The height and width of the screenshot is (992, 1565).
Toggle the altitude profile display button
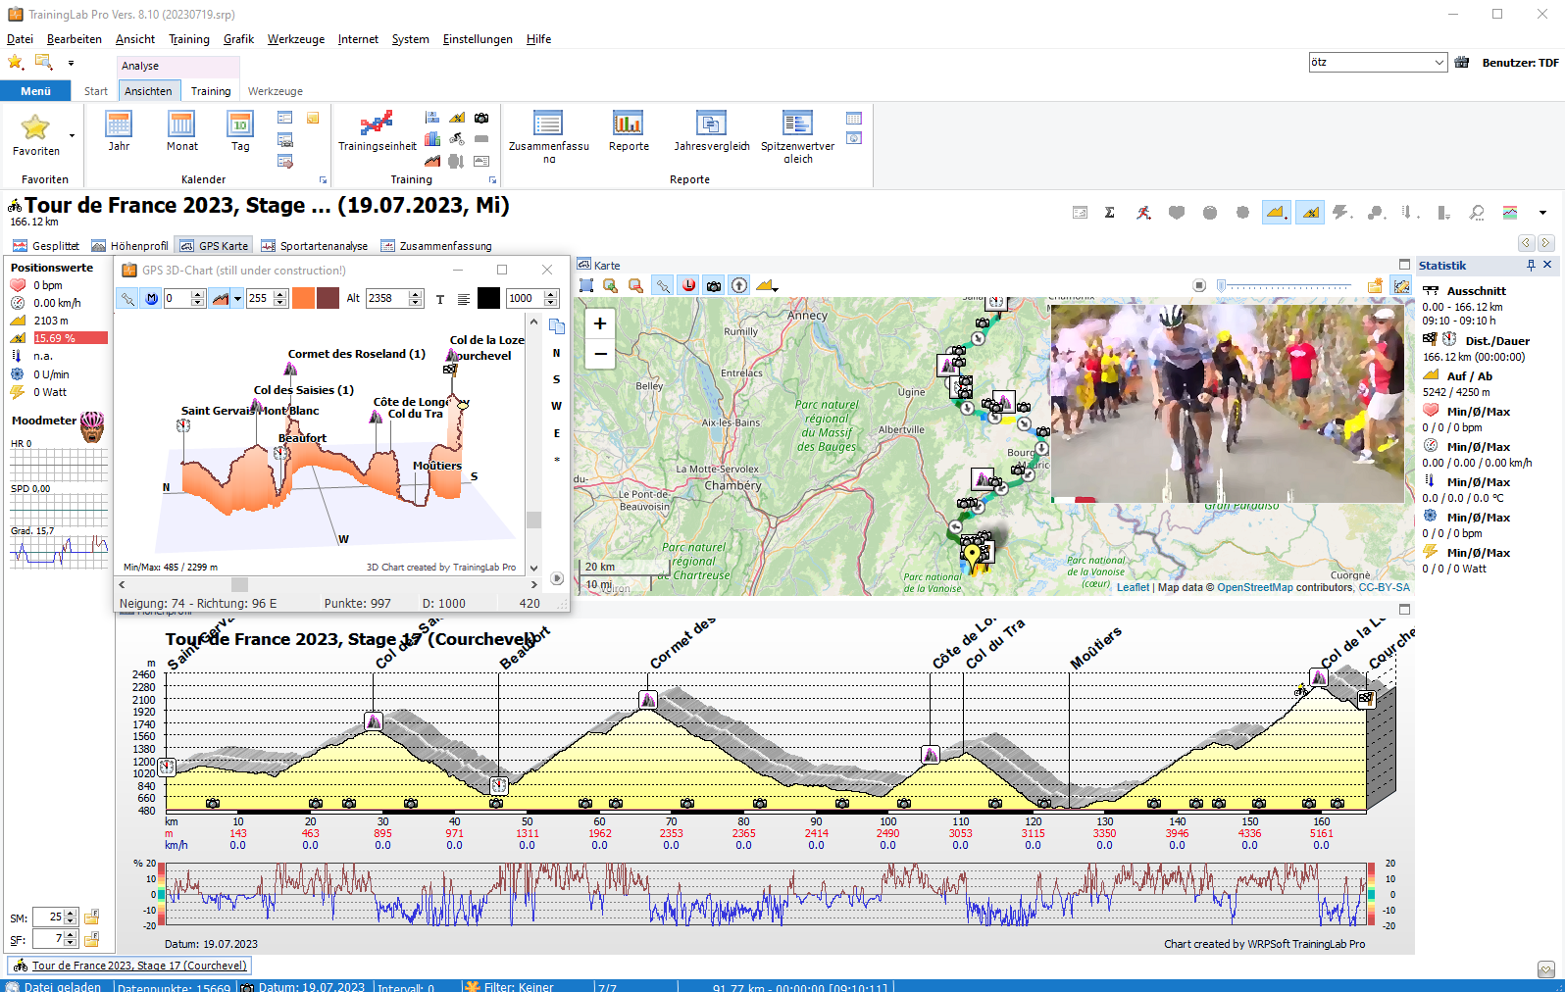click(x=1276, y=213)
